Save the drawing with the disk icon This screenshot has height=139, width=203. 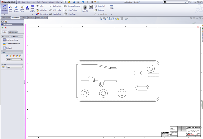point(74,2)
